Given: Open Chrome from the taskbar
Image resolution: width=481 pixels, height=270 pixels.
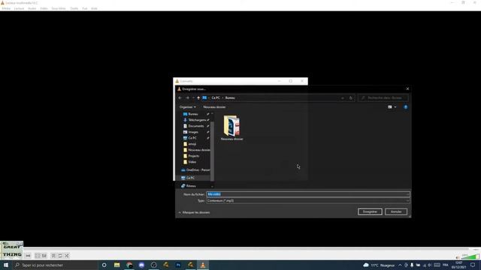Looking at the screenshot, I should point(129,265).
